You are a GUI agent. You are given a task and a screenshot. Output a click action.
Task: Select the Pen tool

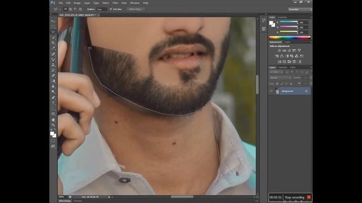pos(53,98)
